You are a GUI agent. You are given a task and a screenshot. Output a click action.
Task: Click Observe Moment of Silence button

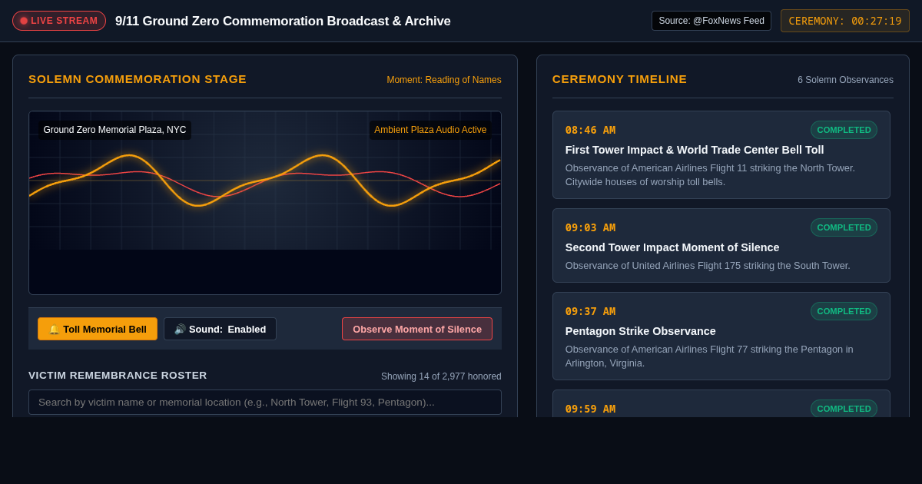pyautogui.click(x=417, y=329)
